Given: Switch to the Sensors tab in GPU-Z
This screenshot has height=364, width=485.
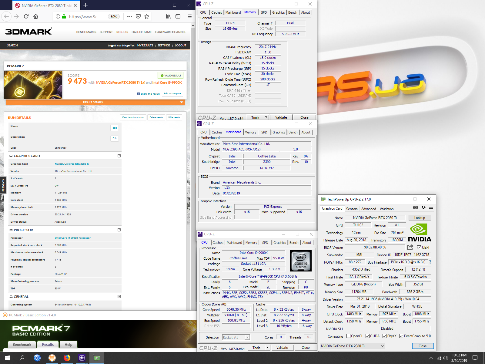Looking at the screenshot, I should click(x=352, y=209).
